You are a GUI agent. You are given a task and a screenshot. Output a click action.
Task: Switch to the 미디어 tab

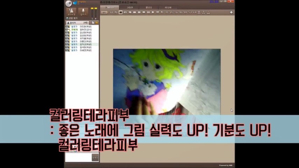pyautogui.click(x=168, y=7)
